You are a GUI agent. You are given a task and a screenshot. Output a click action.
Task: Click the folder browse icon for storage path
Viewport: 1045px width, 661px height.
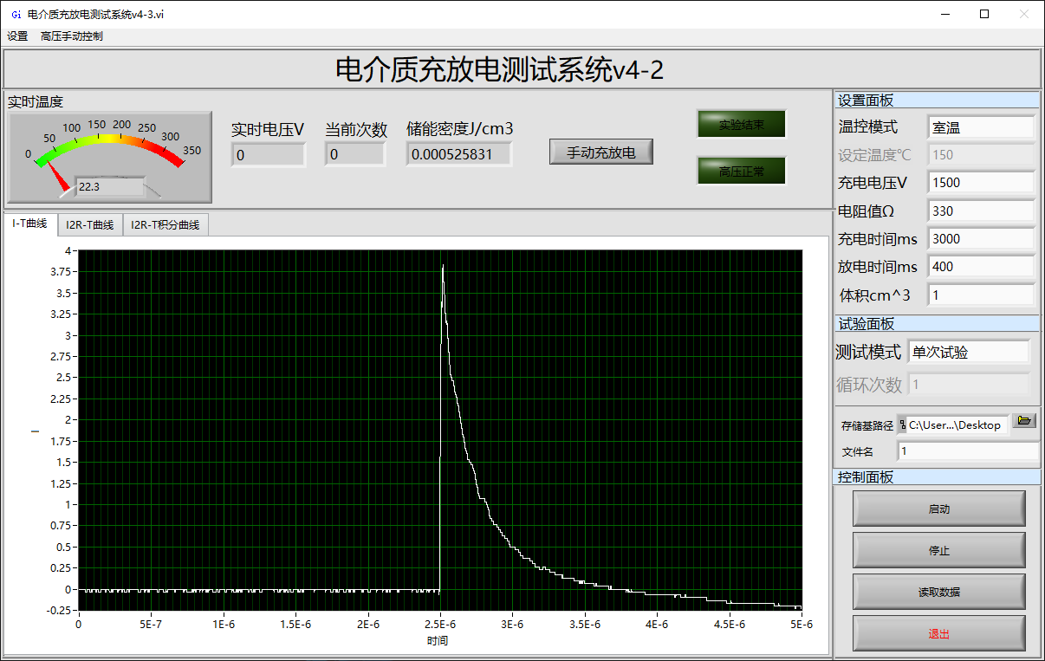click(x=1024, y=421)
